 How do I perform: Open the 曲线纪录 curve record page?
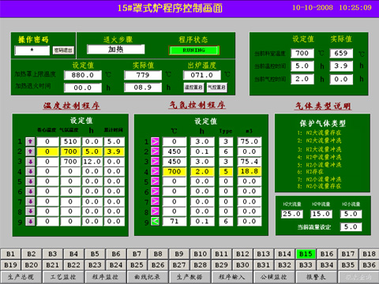pyautogui.click(x=147, y=277)
